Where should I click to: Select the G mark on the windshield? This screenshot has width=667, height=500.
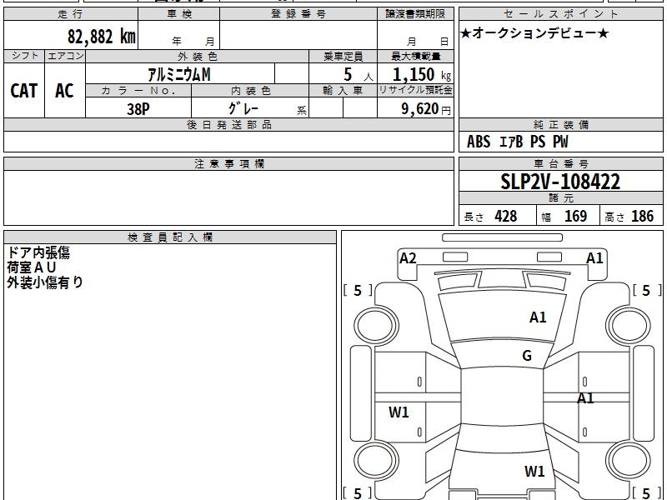(x=527, y=355)
